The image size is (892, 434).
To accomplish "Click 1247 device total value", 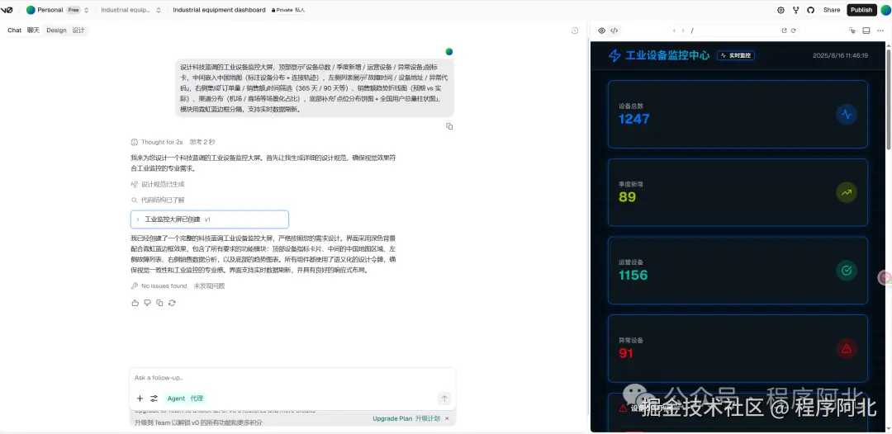I will click(x=633, y=120).
